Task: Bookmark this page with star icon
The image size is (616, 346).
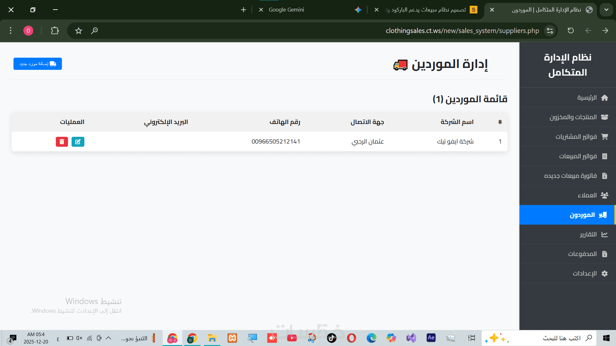Action: click(79, 31)
